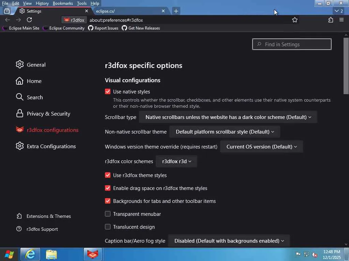
Task: Click the scrollbar up arrow
Action: tap(346, 35)
